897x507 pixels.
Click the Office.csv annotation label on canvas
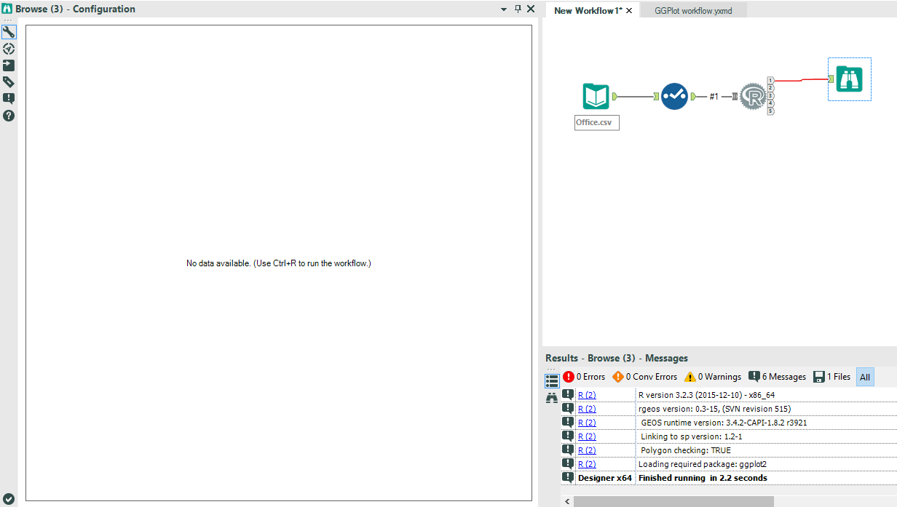[x=597, y=122]
